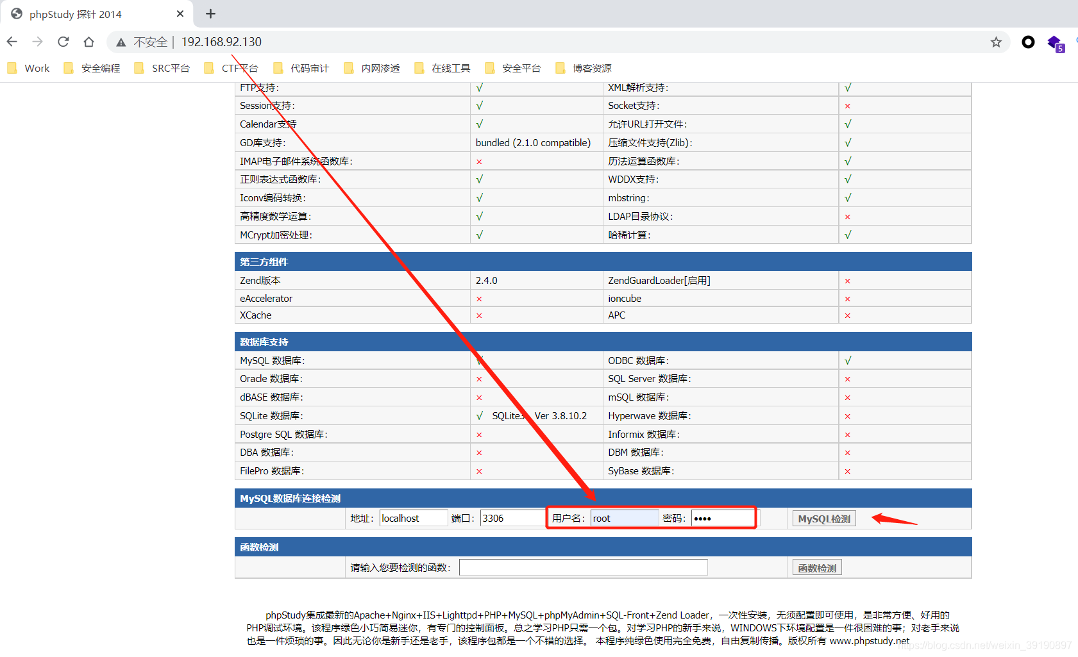Click the mSQL 数据库 label
Screen dimensions: 1078x657
(638, 397)
